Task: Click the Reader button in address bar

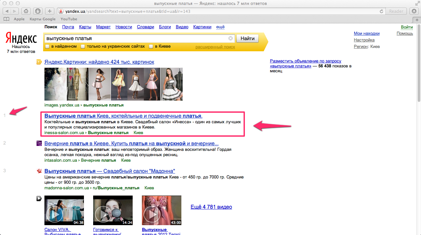Action: (396, 11)
